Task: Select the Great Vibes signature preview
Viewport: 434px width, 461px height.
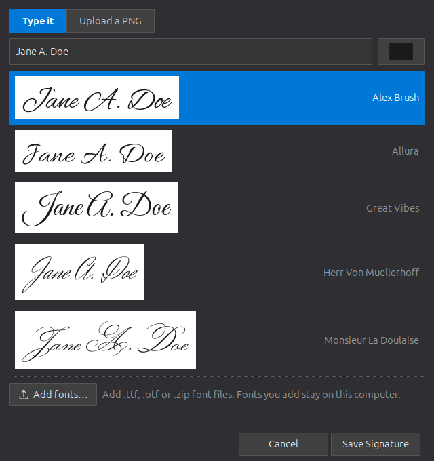Action: 96,208
